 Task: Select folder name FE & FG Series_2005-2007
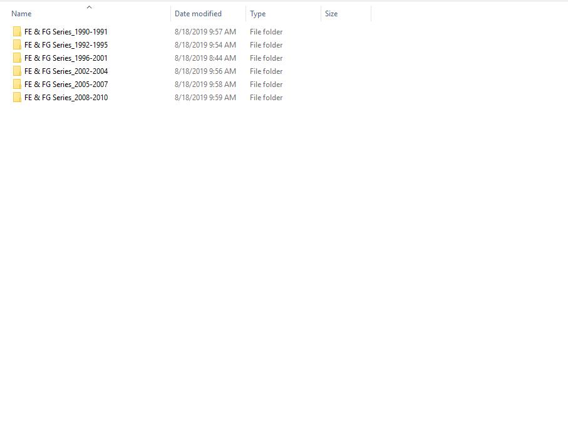pos(66,85)
